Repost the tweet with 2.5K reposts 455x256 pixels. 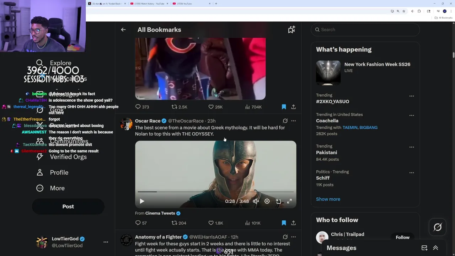tap(179, 107)
